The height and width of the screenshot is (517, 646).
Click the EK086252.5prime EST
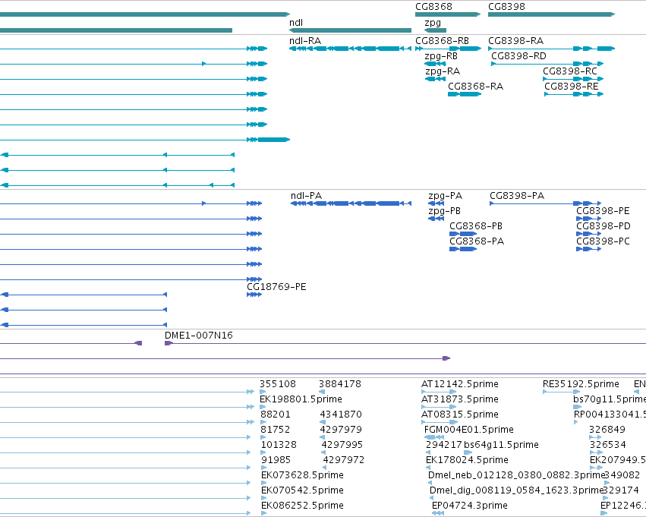pyautogui.click(x=263, y=513)
